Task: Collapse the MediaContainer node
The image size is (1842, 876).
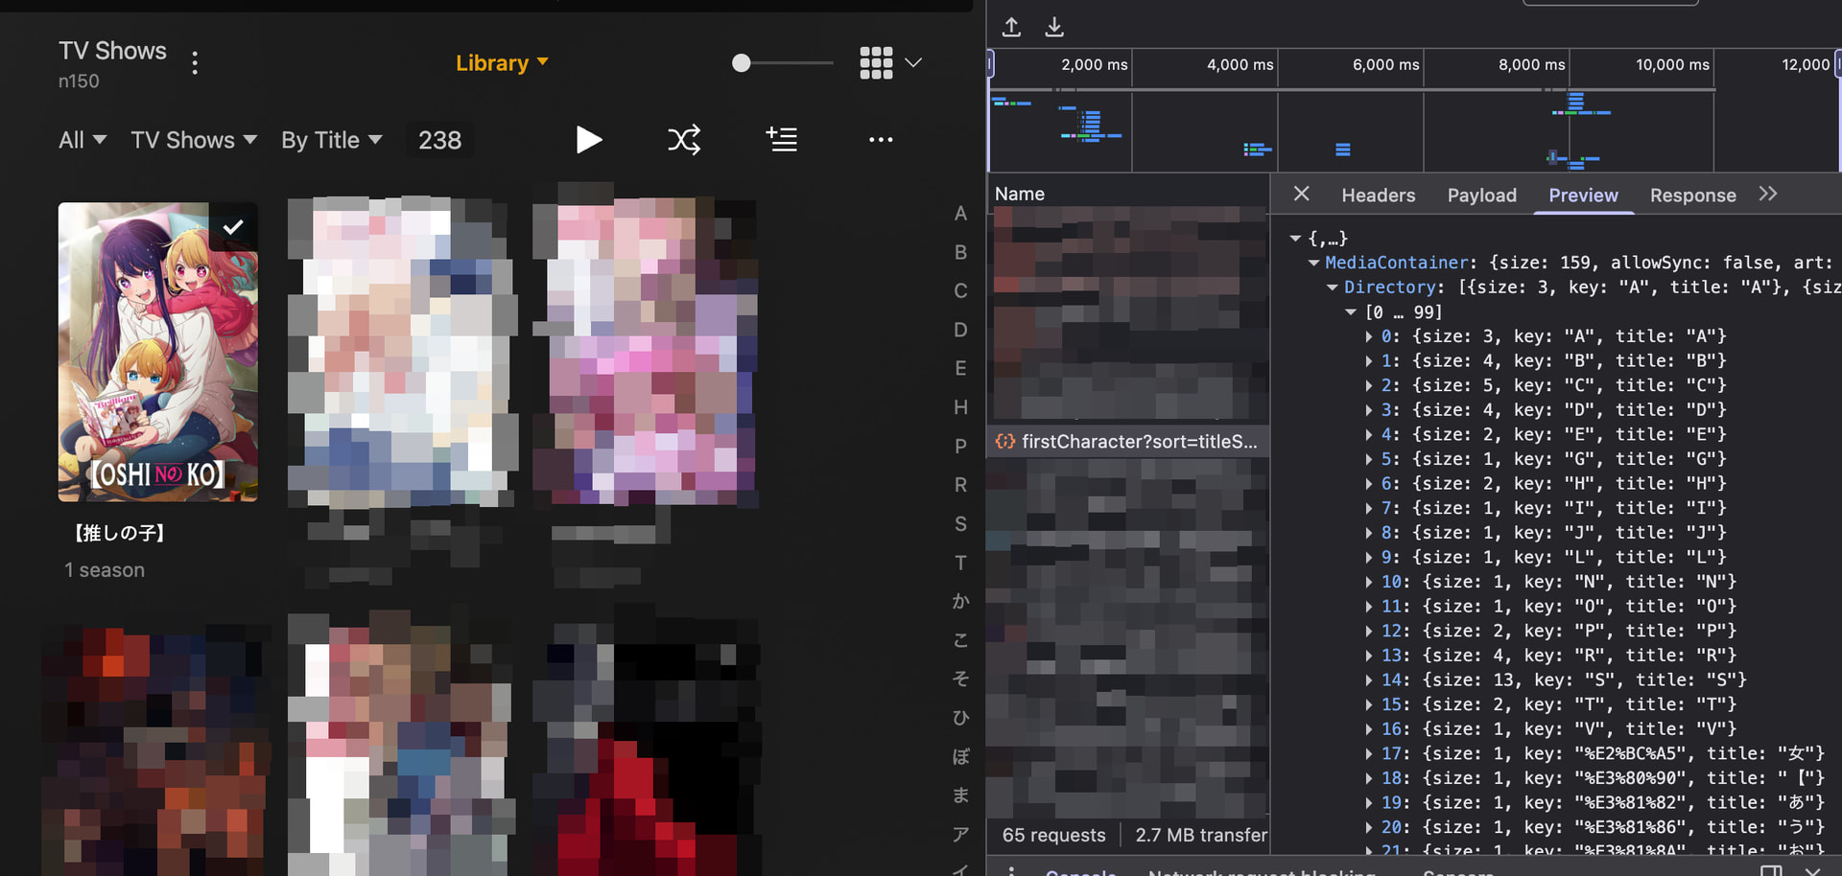Action: pos(1313,263)
